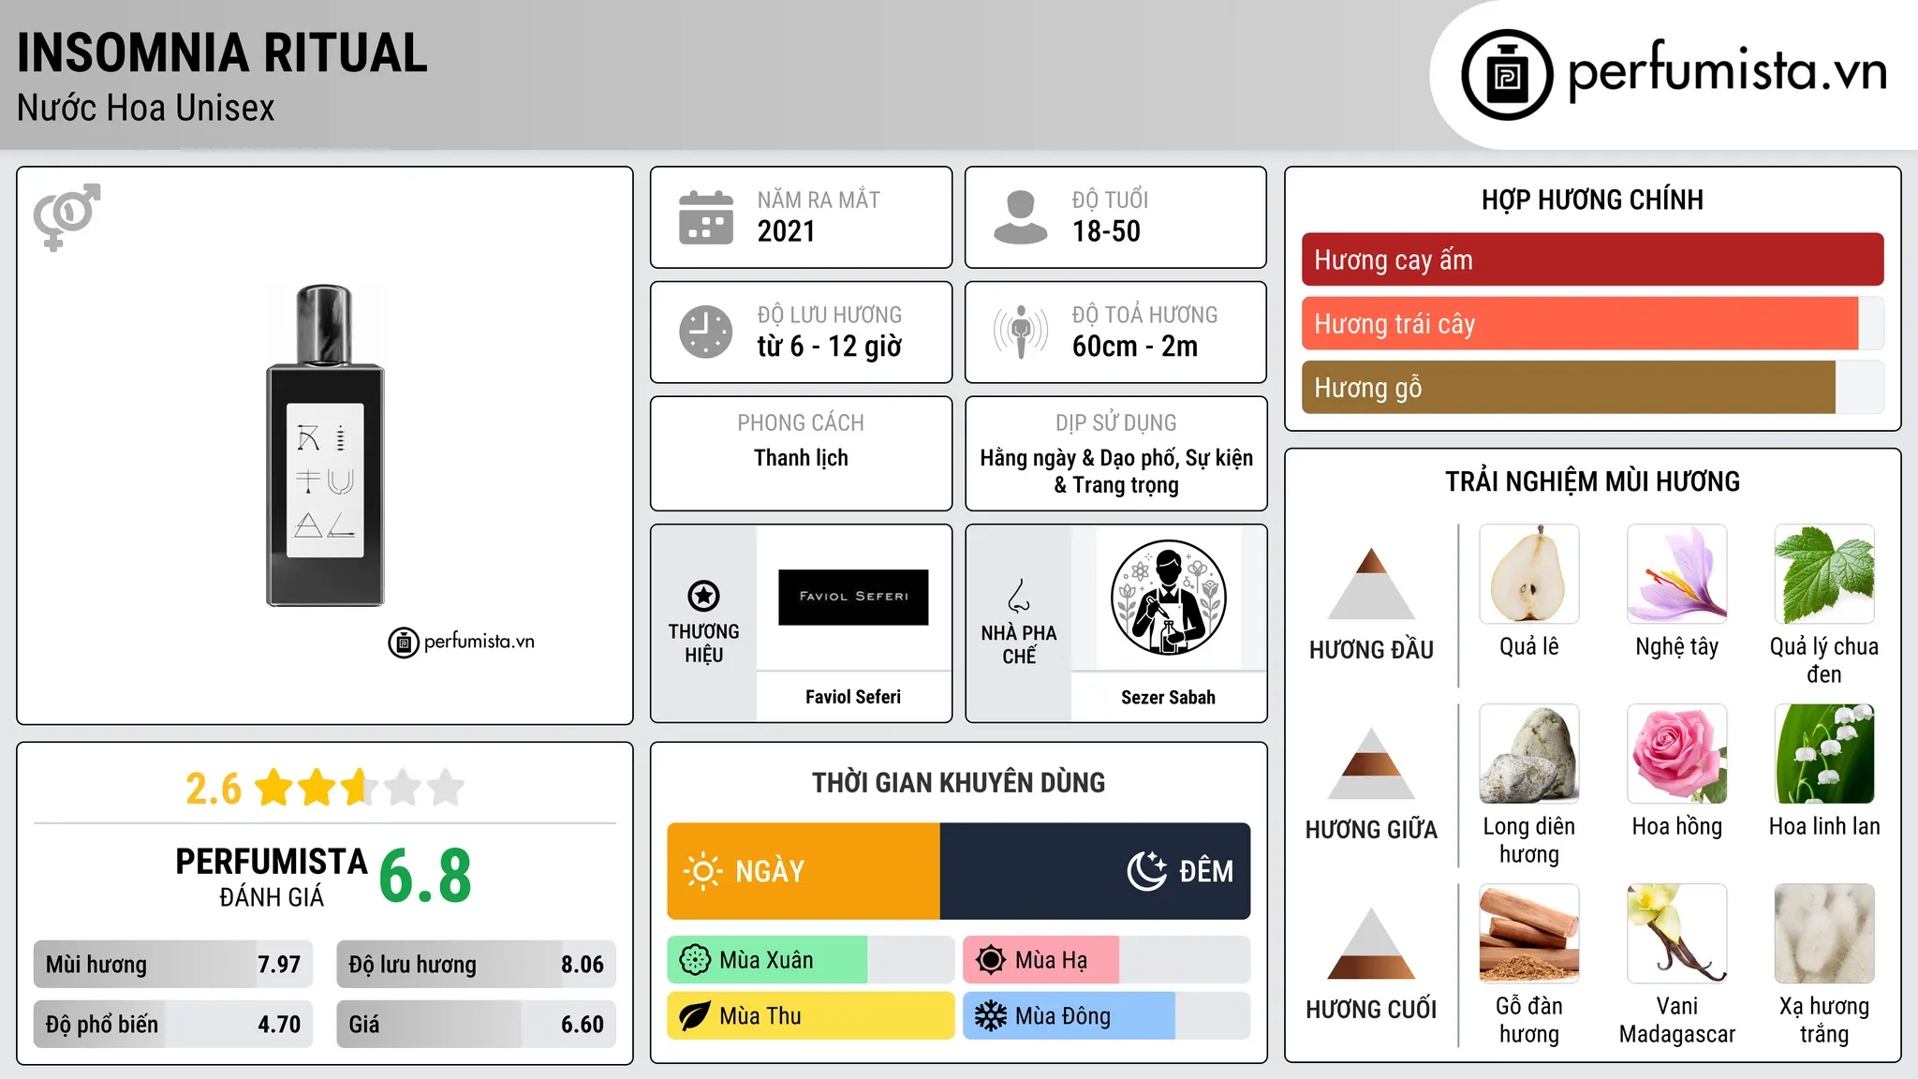The width and height of the screenshot is (1918, 1079).
Task: Click the Sezer Sabah perfumer name
Action: [1168, 697]
